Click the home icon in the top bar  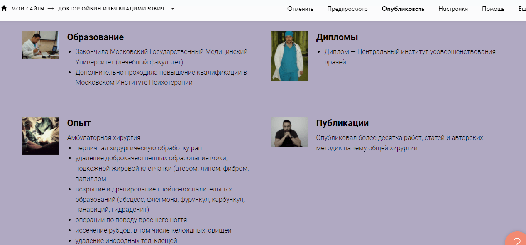(4, 8)
